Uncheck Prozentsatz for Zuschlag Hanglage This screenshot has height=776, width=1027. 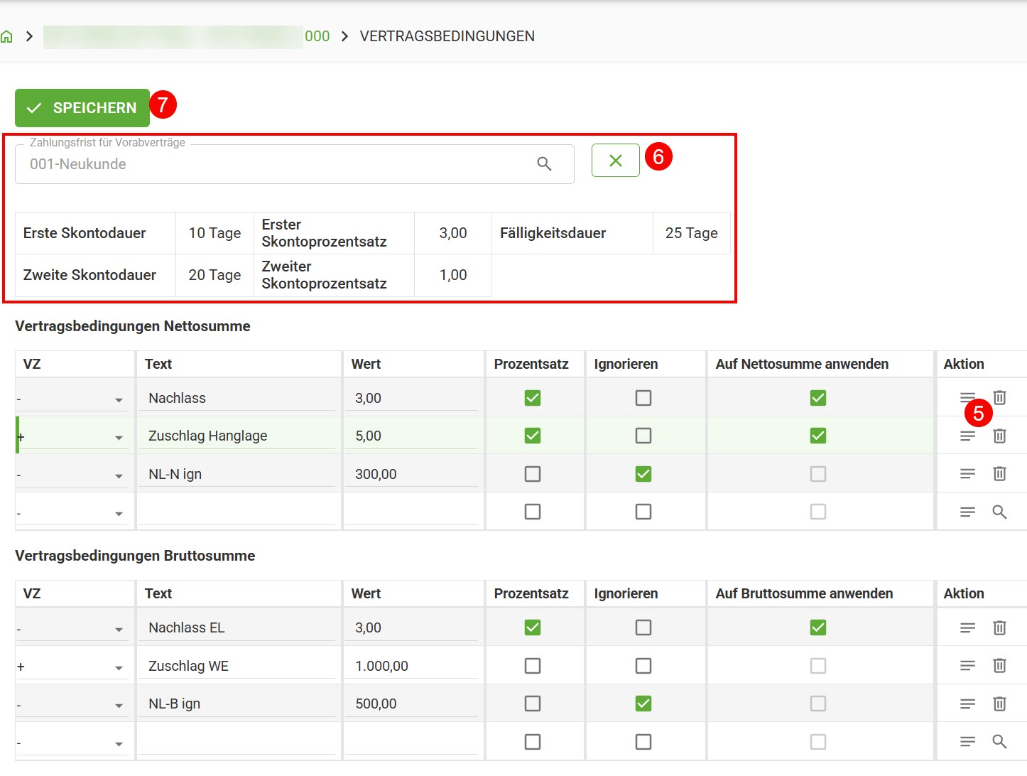[x=533, y=436]
